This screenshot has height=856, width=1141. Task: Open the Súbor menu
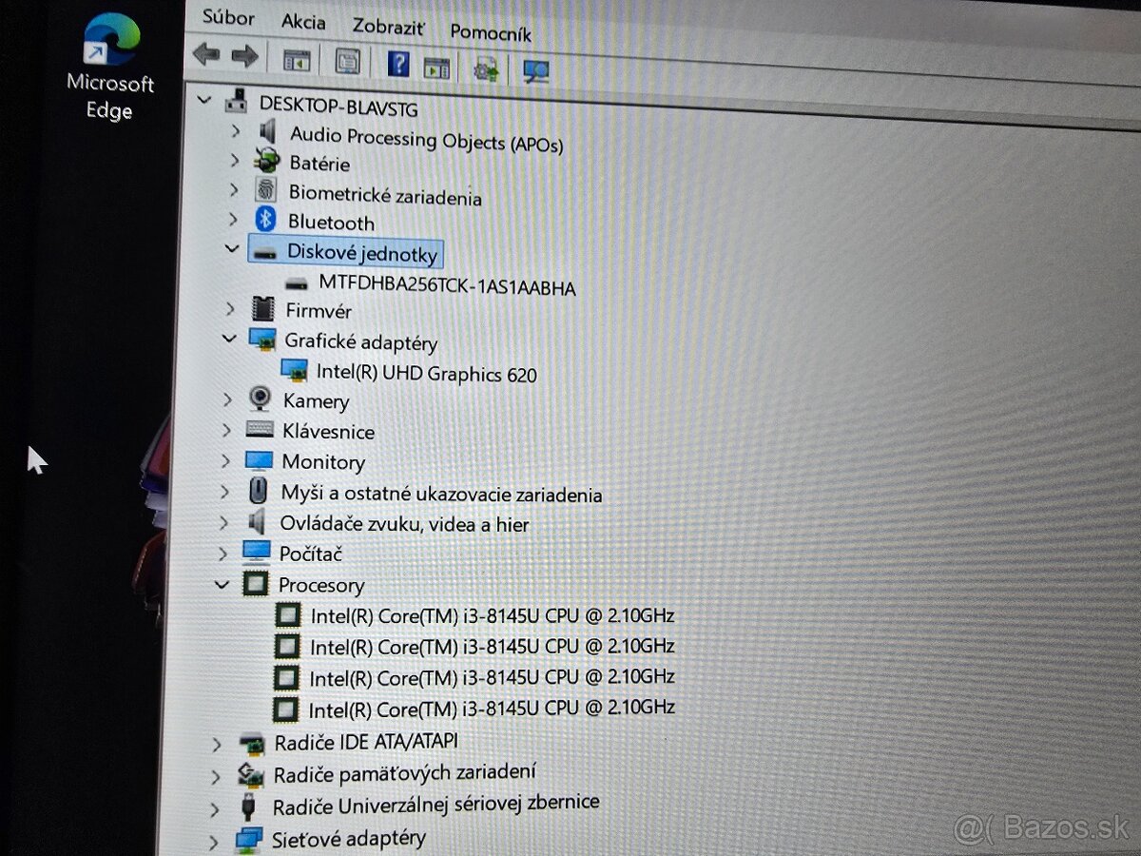(x=227, y=18)
